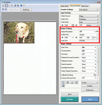Switch to the Advanced Mode tab
Image resolution: width=102 pixels, height=105 pixels.
pos(75,6)
